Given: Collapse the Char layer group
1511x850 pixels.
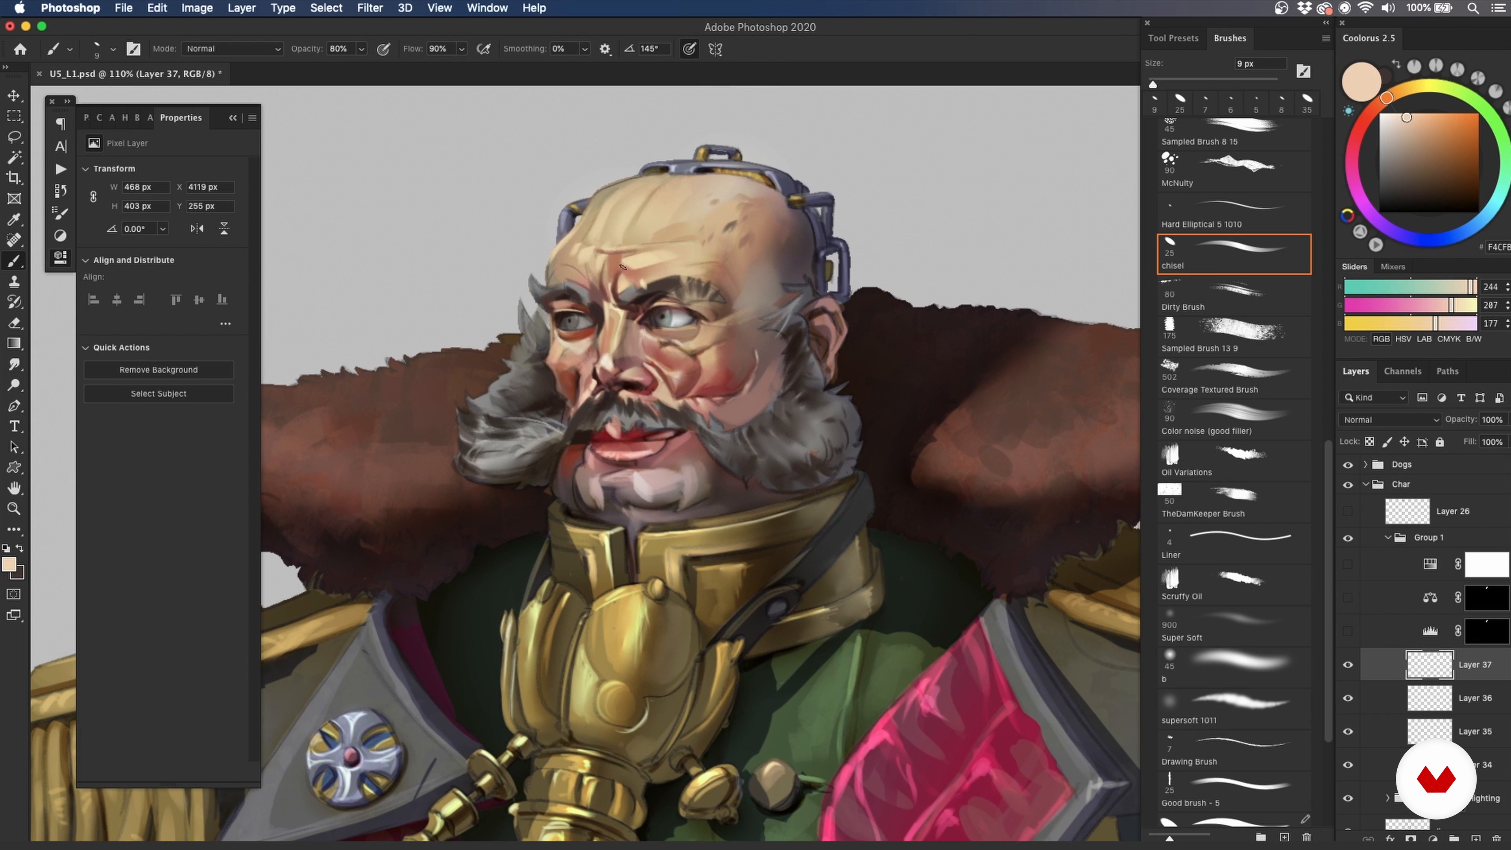Looking at the screenshot, I should 1365,484.
